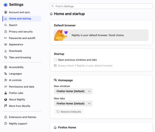Focus the Find in Settings search field
Viewport: 155px width, 132px height.
click(x=101, y=6)
